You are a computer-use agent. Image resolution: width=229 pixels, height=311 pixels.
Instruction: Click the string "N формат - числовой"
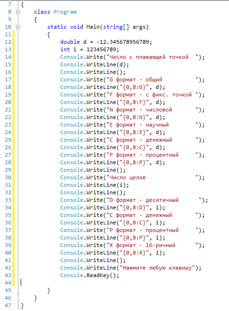pyautogui.click(x=152, y=110)
